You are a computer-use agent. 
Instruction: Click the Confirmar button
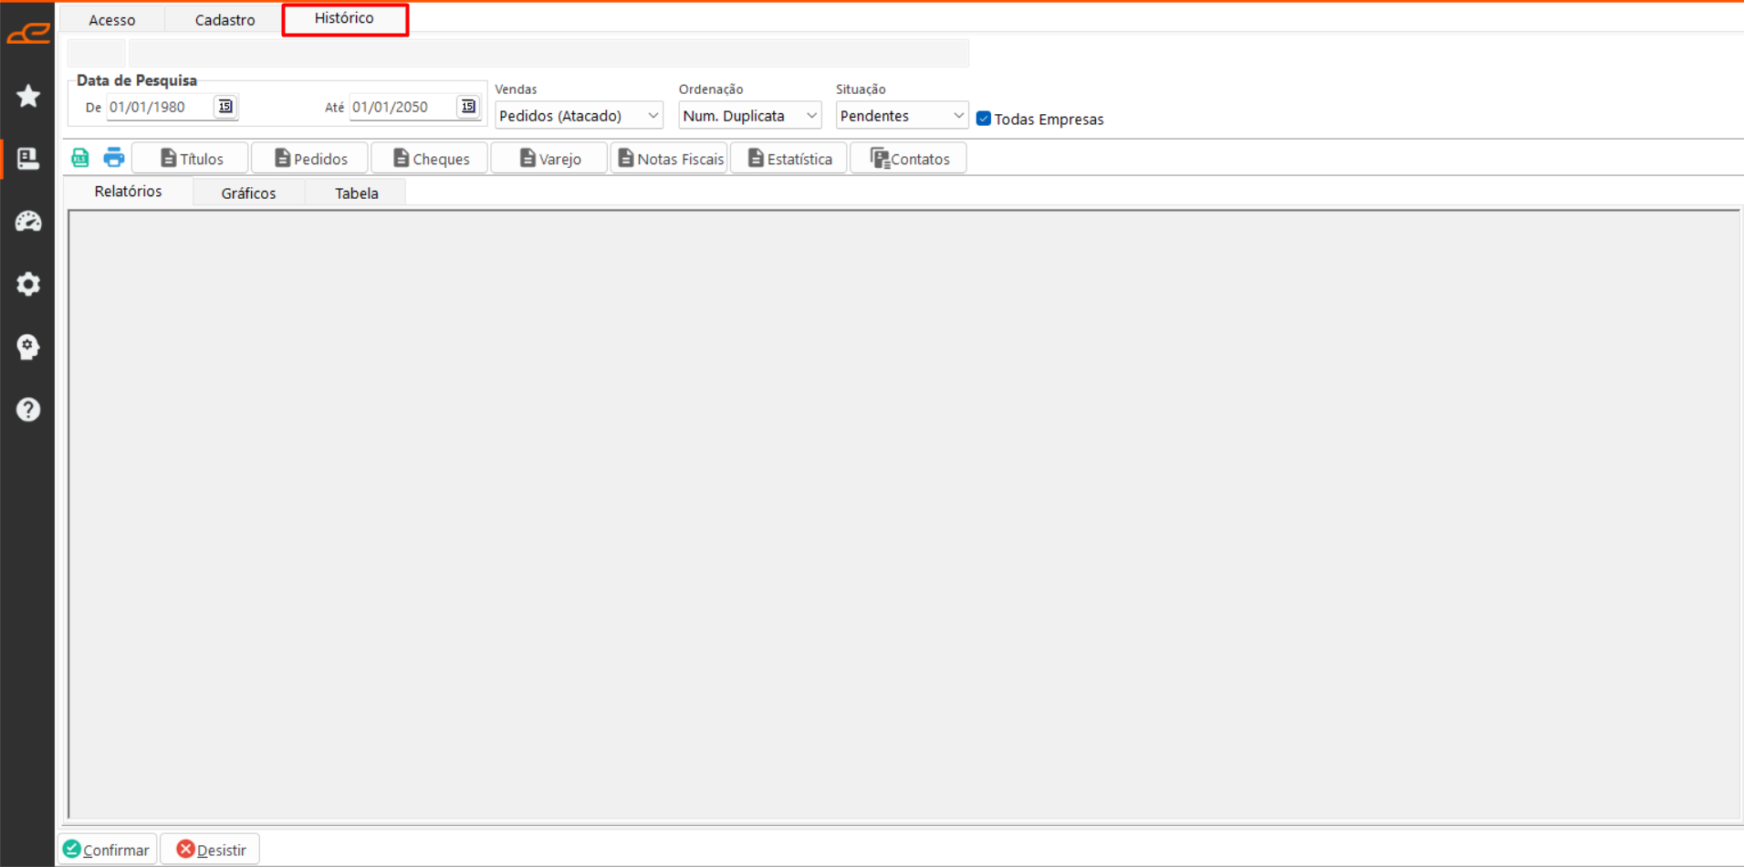[107, 850]
